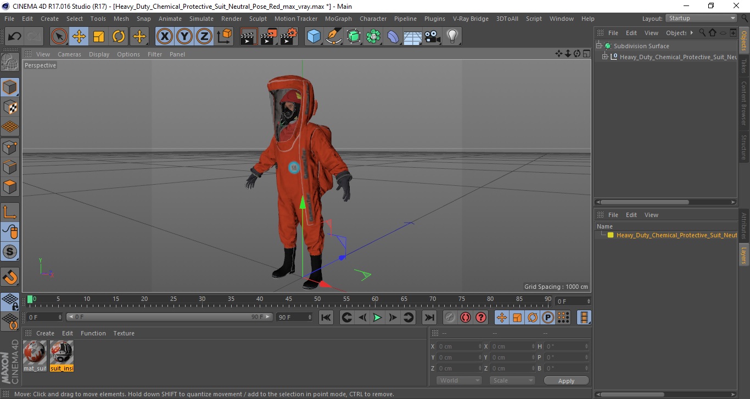
Task: Toggle Viewport Solo S icon
Action: pyautogui.click(x=10, y=252)
